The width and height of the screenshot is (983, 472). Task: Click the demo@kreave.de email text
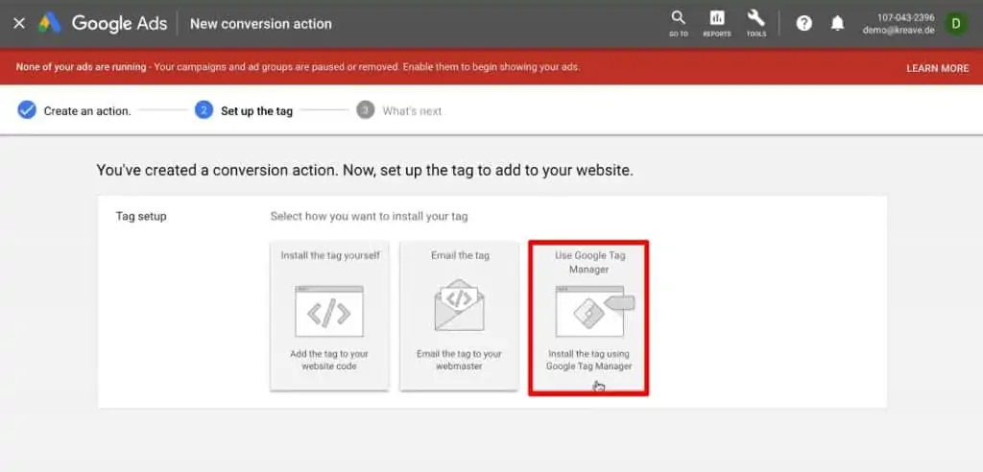[x=899, y=30]
